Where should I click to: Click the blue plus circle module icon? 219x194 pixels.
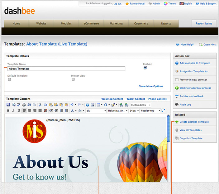(88, 105)
